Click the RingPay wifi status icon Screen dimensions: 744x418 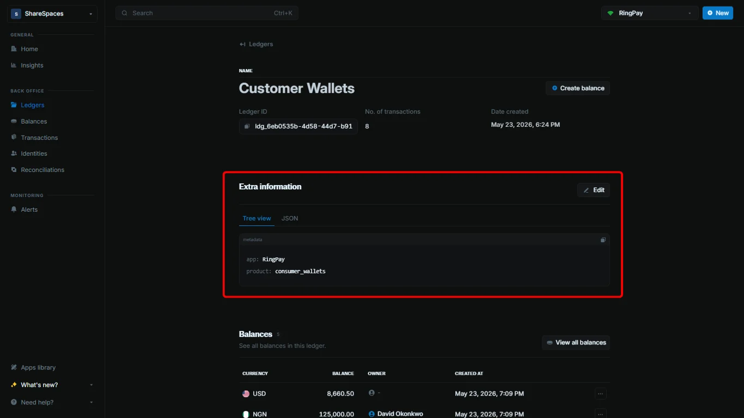611,13
